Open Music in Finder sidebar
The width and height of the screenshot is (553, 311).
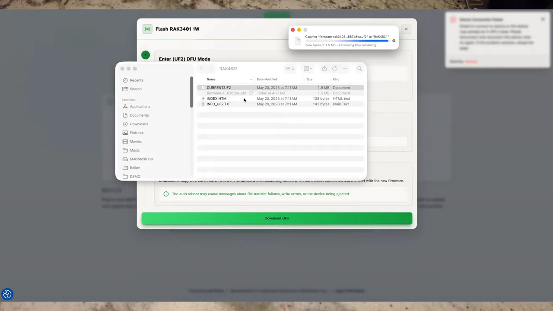click(134, 150)
